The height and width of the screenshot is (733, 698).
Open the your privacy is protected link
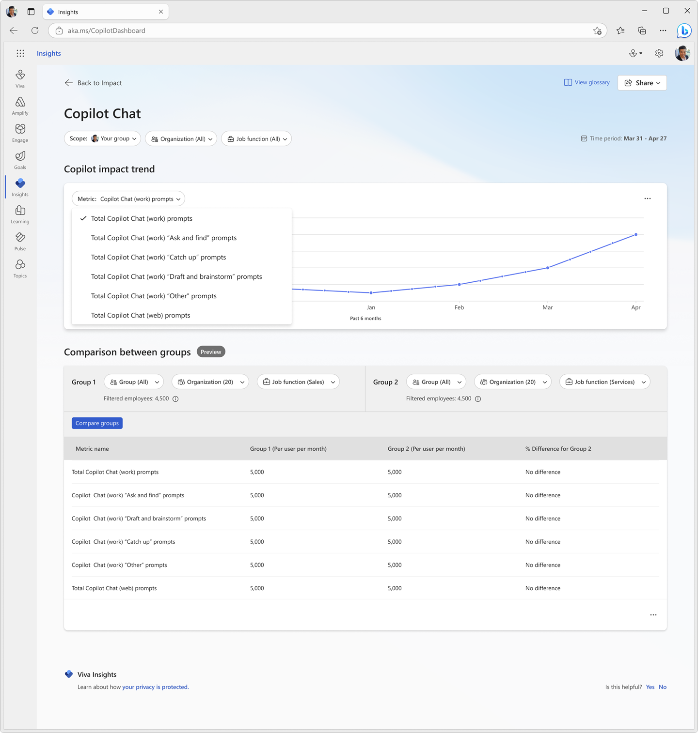click(155, 687)
